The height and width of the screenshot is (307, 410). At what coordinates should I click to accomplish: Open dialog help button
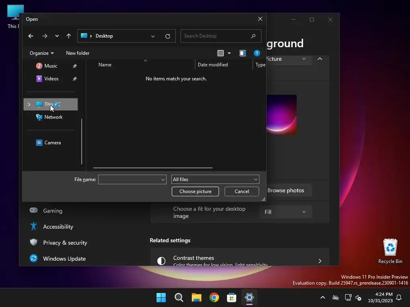(257, 53)
